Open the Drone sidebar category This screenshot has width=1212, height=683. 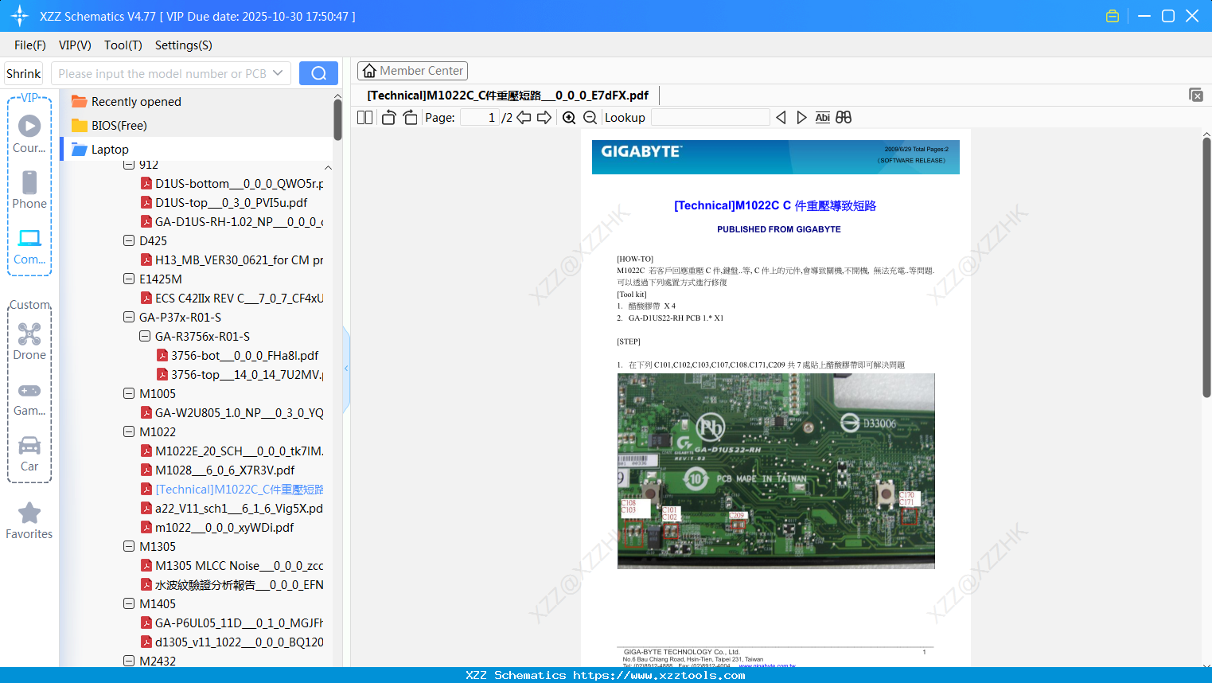click(x=29, y=341)
